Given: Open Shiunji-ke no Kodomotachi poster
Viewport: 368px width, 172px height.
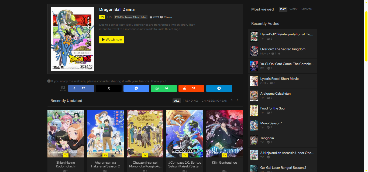Looking at the screenshot, I should point(66,133).
